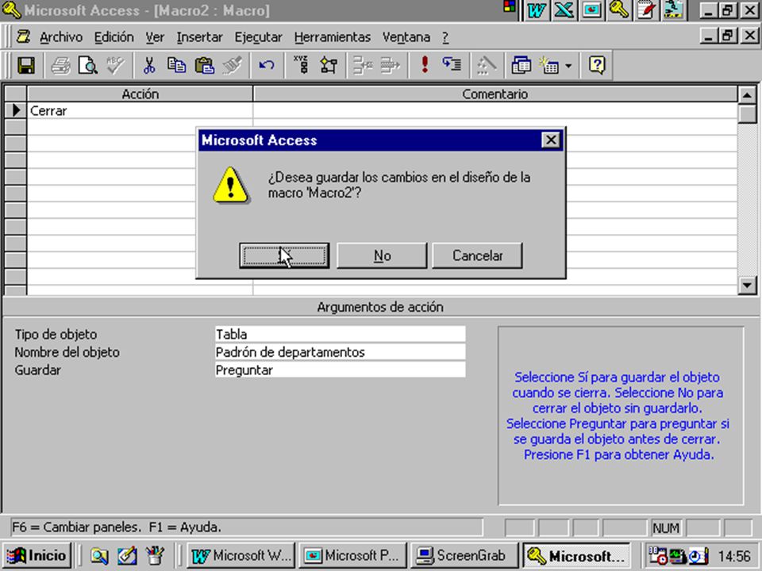Open the ? help menu
The height and width of the screenshot is (571, 762).
[x=445, y=37]
